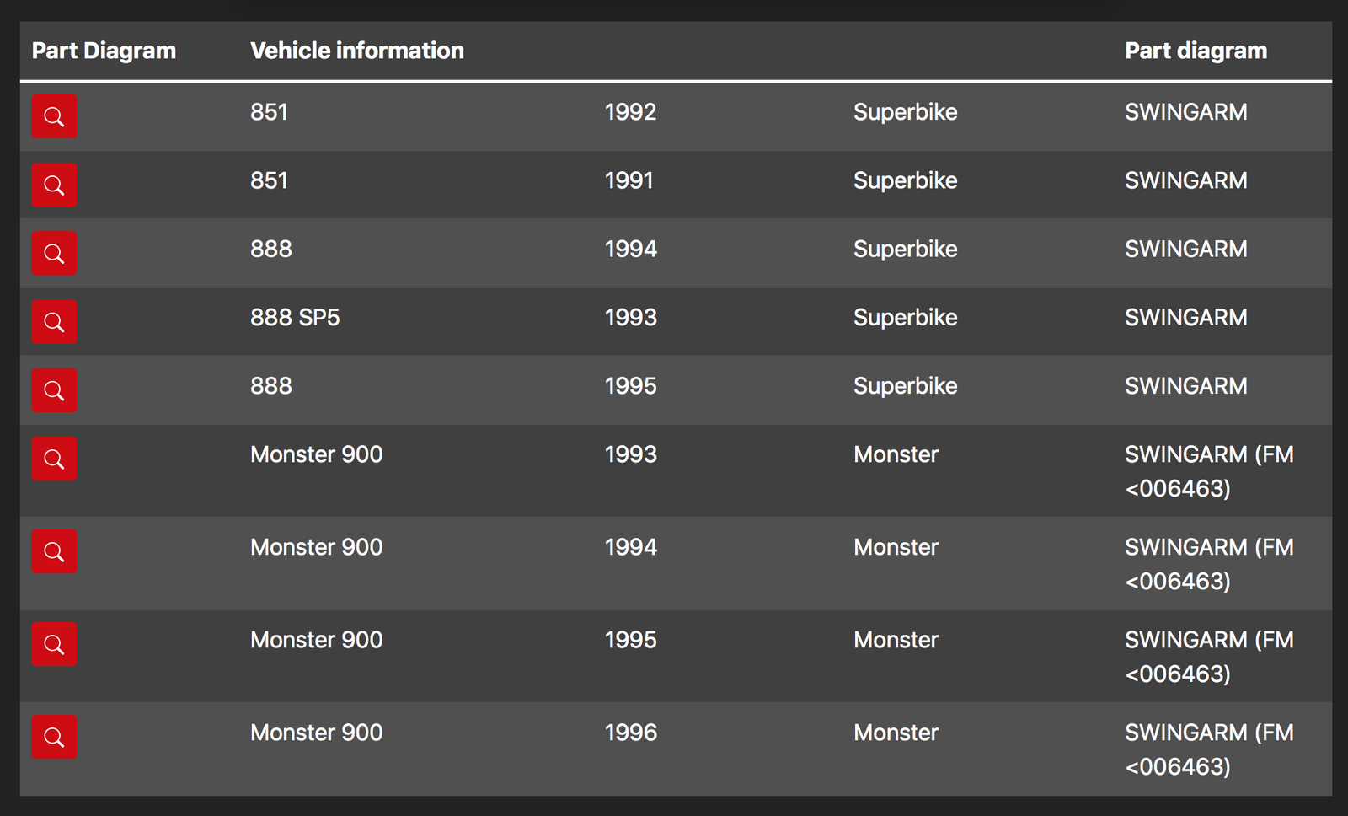This screenshot has width=1348, height=816.
Task: Select magnifier icon for Monster 900 1994
Action: pyautogui.click(x=54, y=551)
